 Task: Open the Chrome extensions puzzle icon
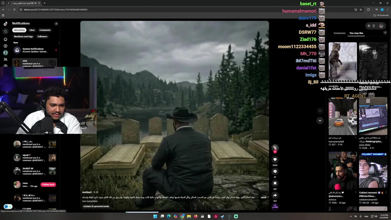(x=368, y=9)
